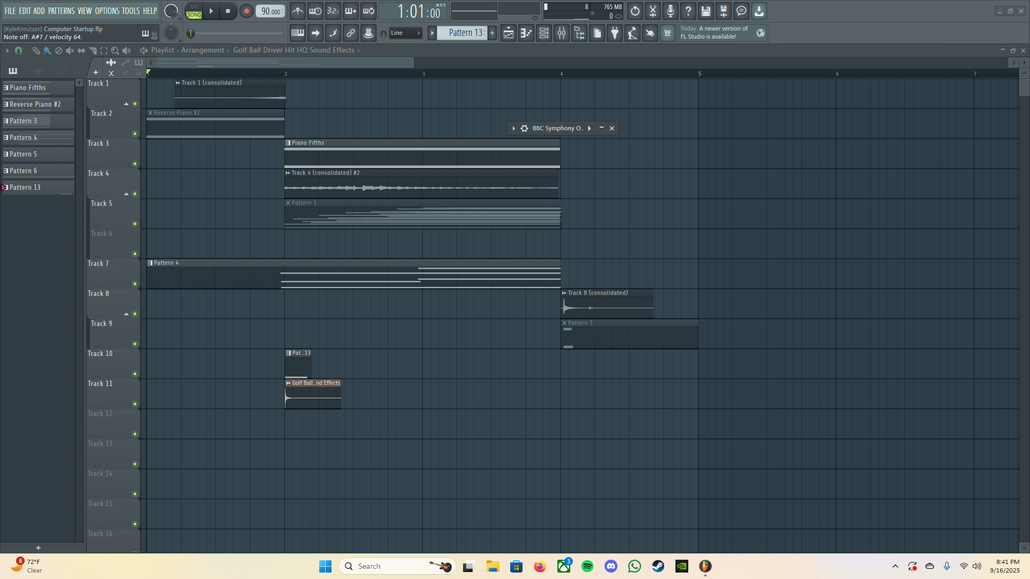The height and width of the screenshot is (579, 1030).
Task: Open the Channel rack view
Action: click(x=544, y=33)
